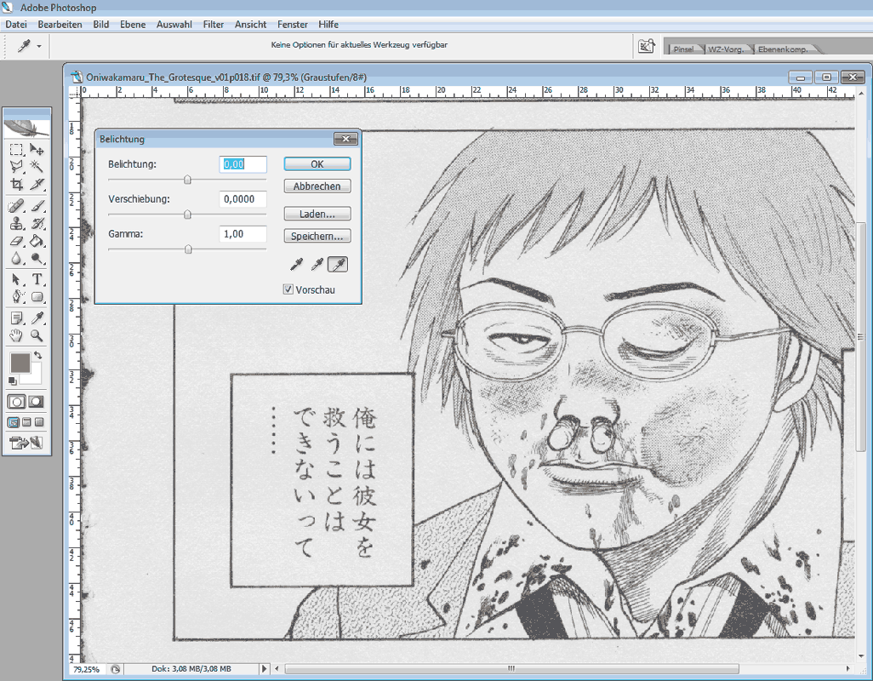
Task: Toggle the Vorschau checkbox
Action: click(x=288, y=289)
